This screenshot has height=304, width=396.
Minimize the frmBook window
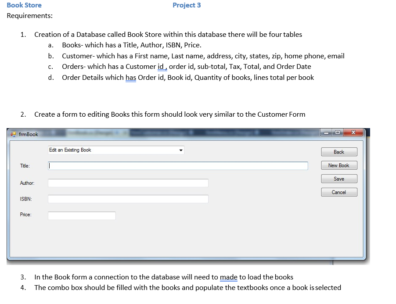(x=326, y=132)
